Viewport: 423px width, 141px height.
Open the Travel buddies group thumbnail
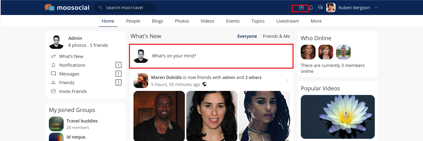pyautogui.click(x=56, y=124)
